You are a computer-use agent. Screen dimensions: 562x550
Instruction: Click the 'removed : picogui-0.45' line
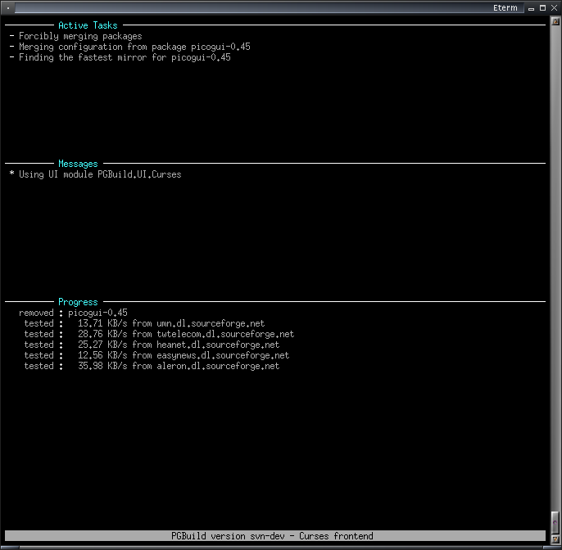(x=73, y=313)
